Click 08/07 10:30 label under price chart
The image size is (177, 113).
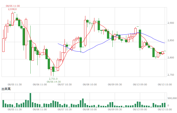pos(65,85)
